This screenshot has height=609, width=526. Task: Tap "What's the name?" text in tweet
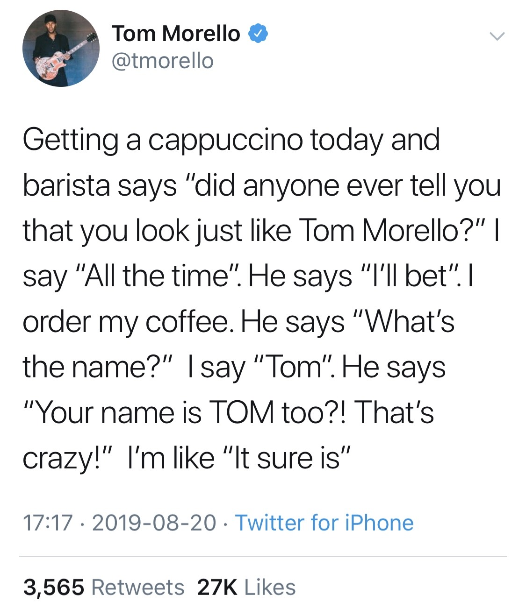click(238, 345)
